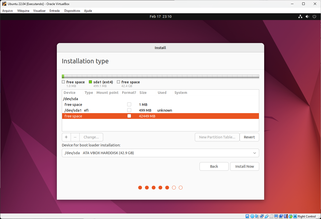Select the /dev/sda1 efi partition row
This screenshot has width=321, height=219.
[x=100, y=110]
